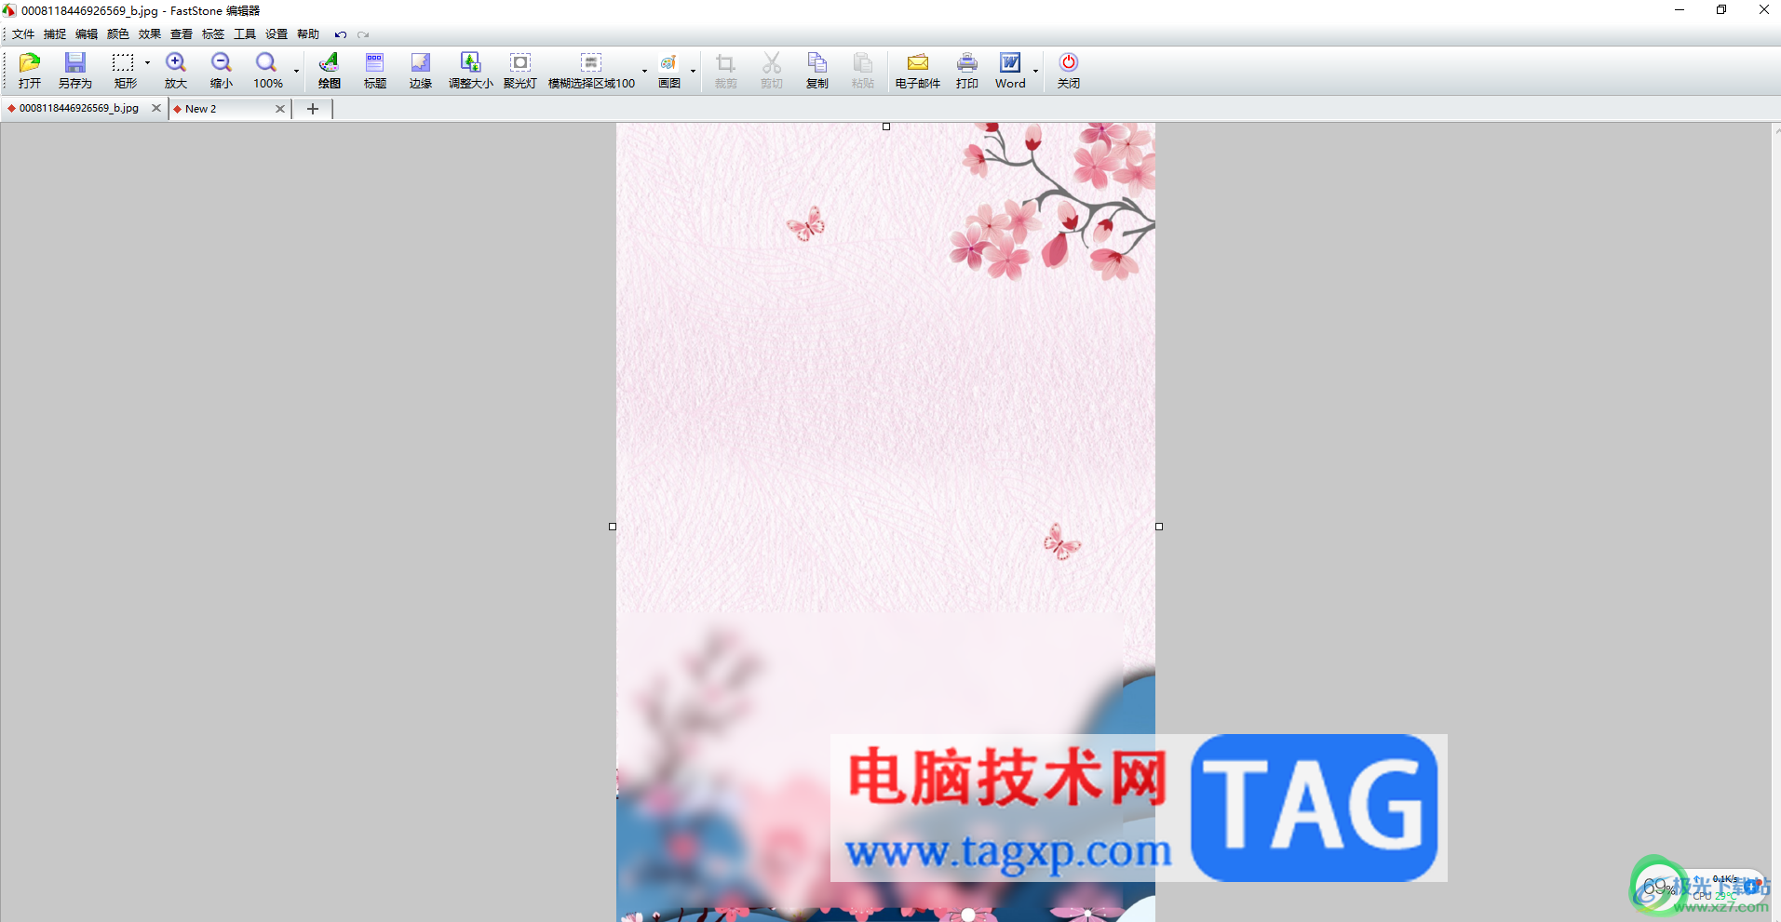Expand the 矩形 selection shape dropdown arrow
Screen dimensions: 1781x922
point(147,63)
